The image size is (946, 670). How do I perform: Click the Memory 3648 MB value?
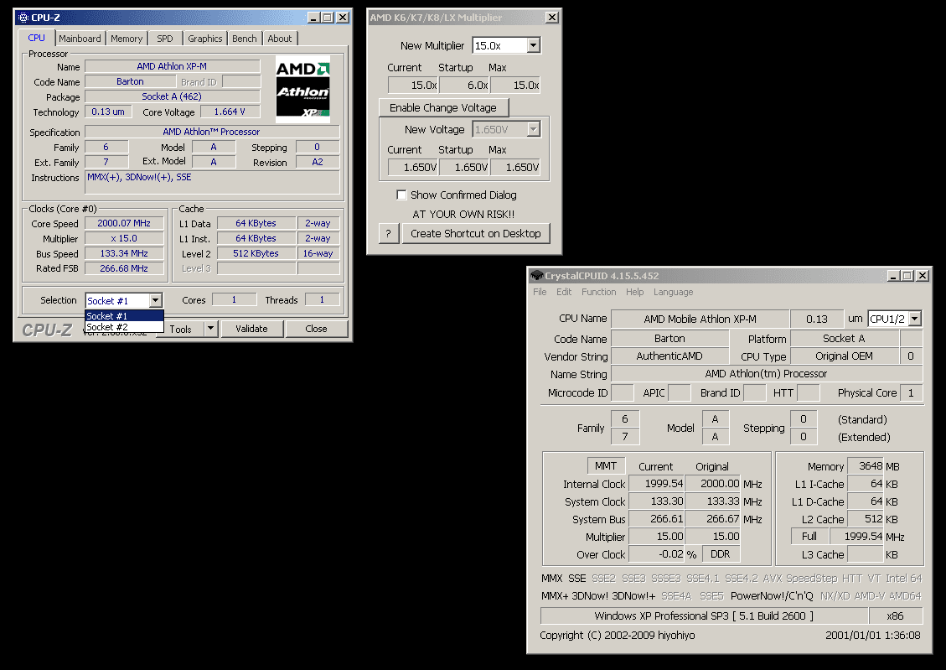pos(866,466)
